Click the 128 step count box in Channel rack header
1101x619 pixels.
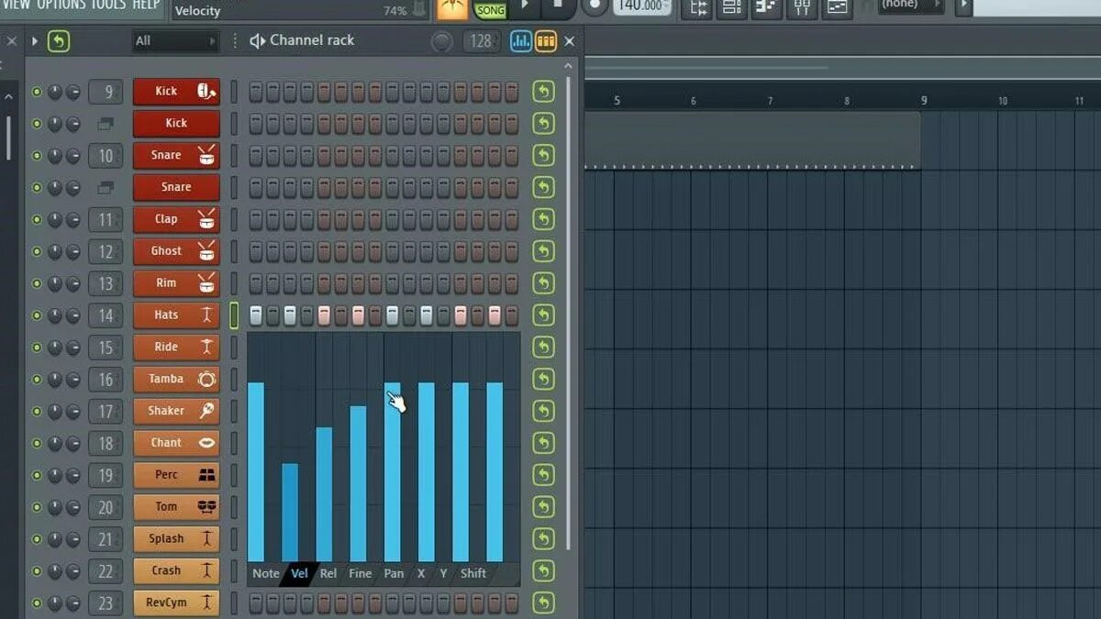[x=482, y=40]
